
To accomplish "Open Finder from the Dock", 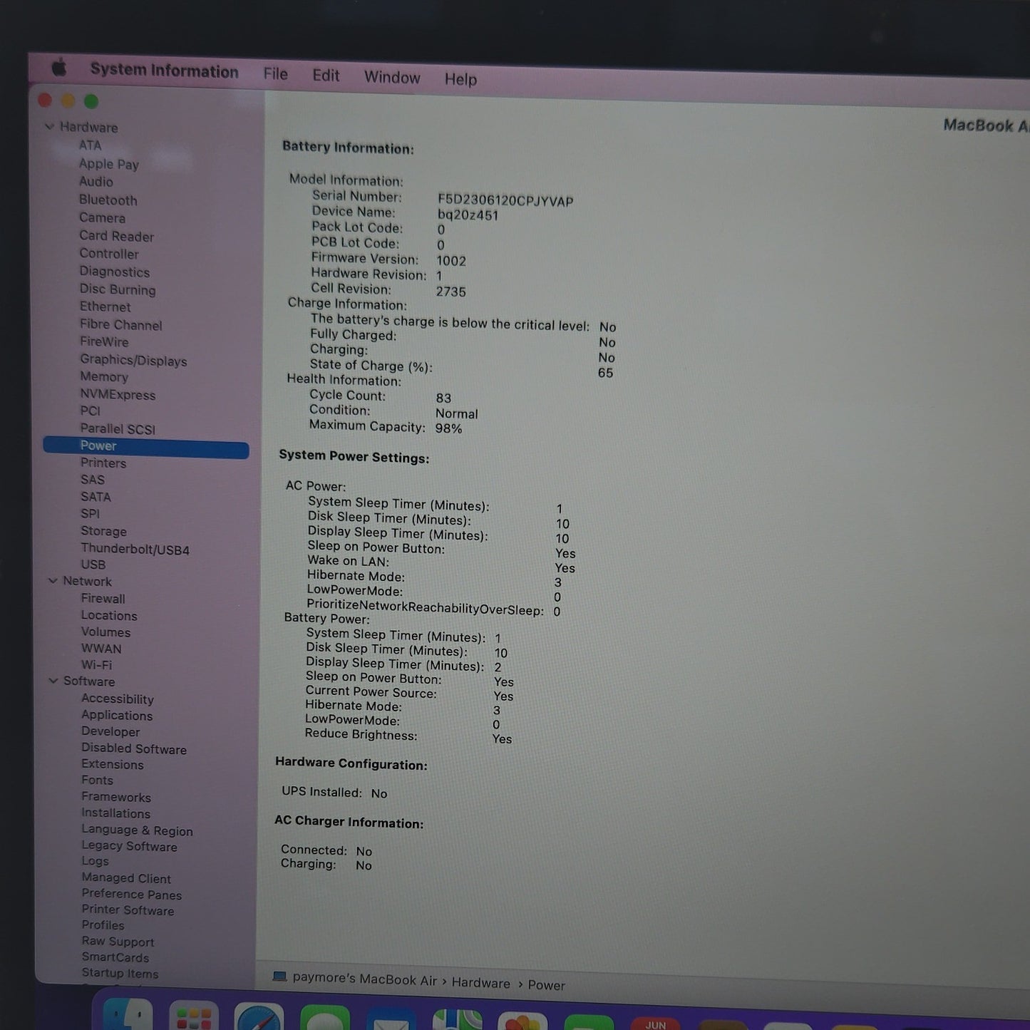I will click(x=128, y=1015).
